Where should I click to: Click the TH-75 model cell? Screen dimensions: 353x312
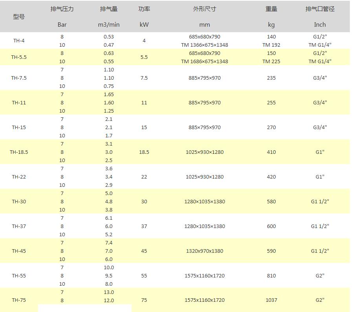[x=19, y=300]
